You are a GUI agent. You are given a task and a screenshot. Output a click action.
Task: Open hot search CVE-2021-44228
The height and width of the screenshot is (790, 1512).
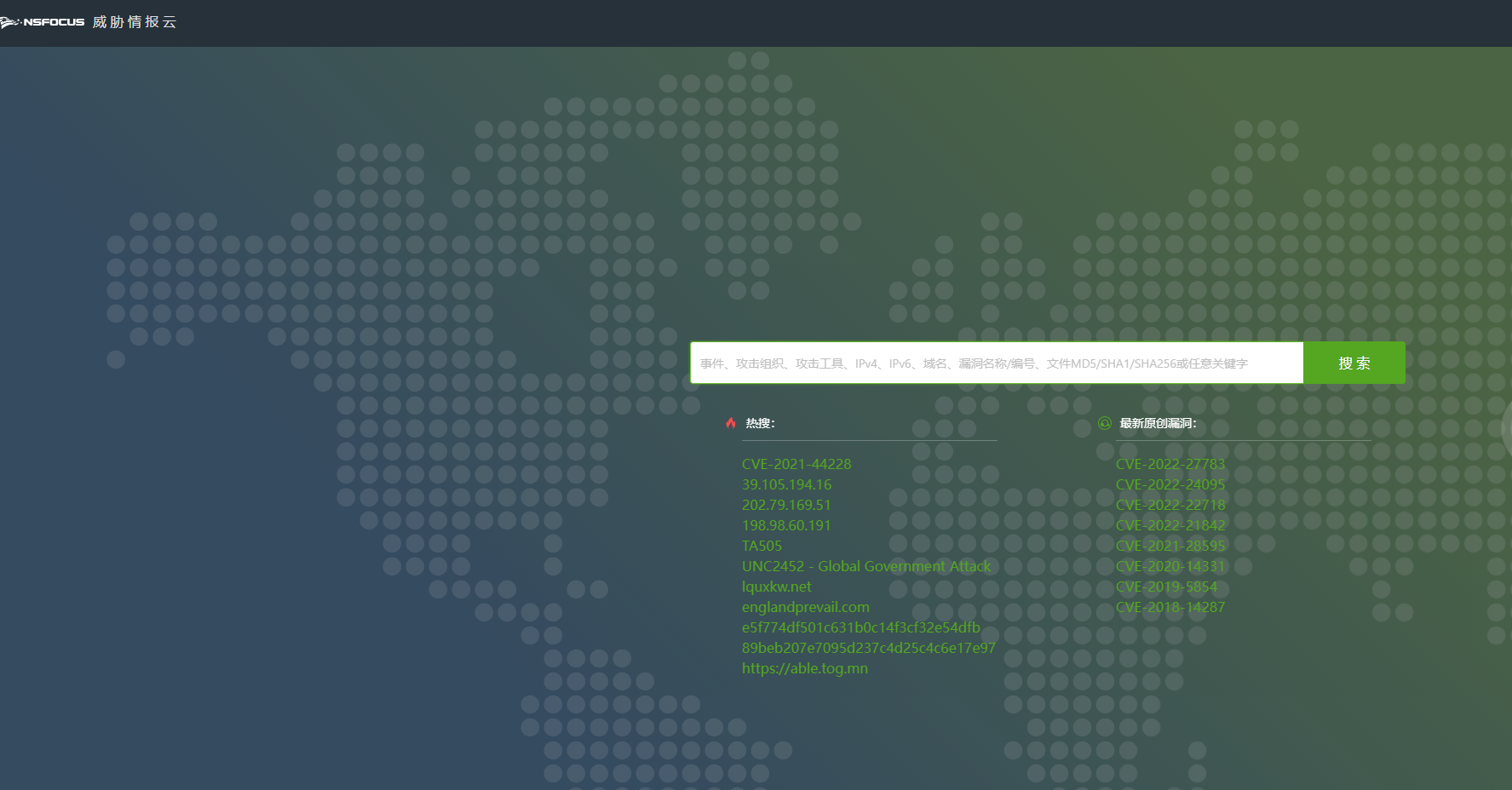pyautogui.click(x=796, y=464)
